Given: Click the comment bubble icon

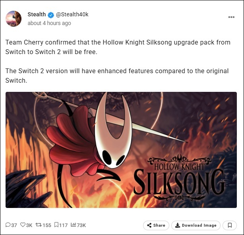Looking at the screenshot, I should [8, 225].
